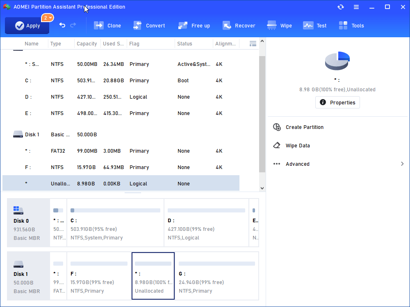Open the Tools menu
This screenshot has height=307, width=410.
[x=351, y=25]
